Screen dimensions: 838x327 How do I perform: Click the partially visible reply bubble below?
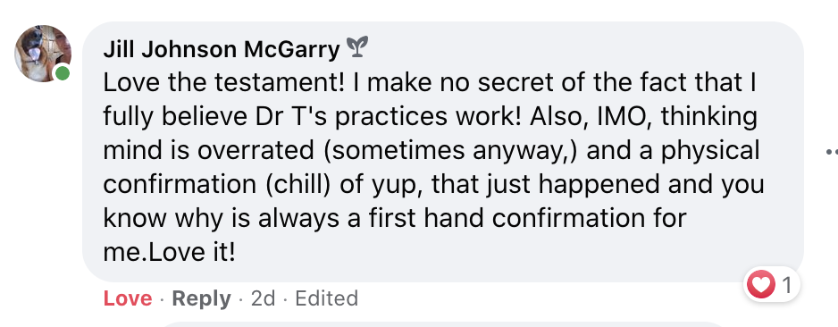(x=444, y=324)
